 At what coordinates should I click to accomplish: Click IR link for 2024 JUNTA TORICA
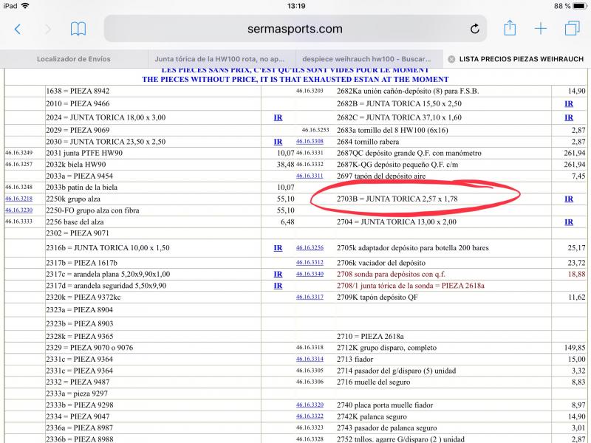[x=278, y=117]
